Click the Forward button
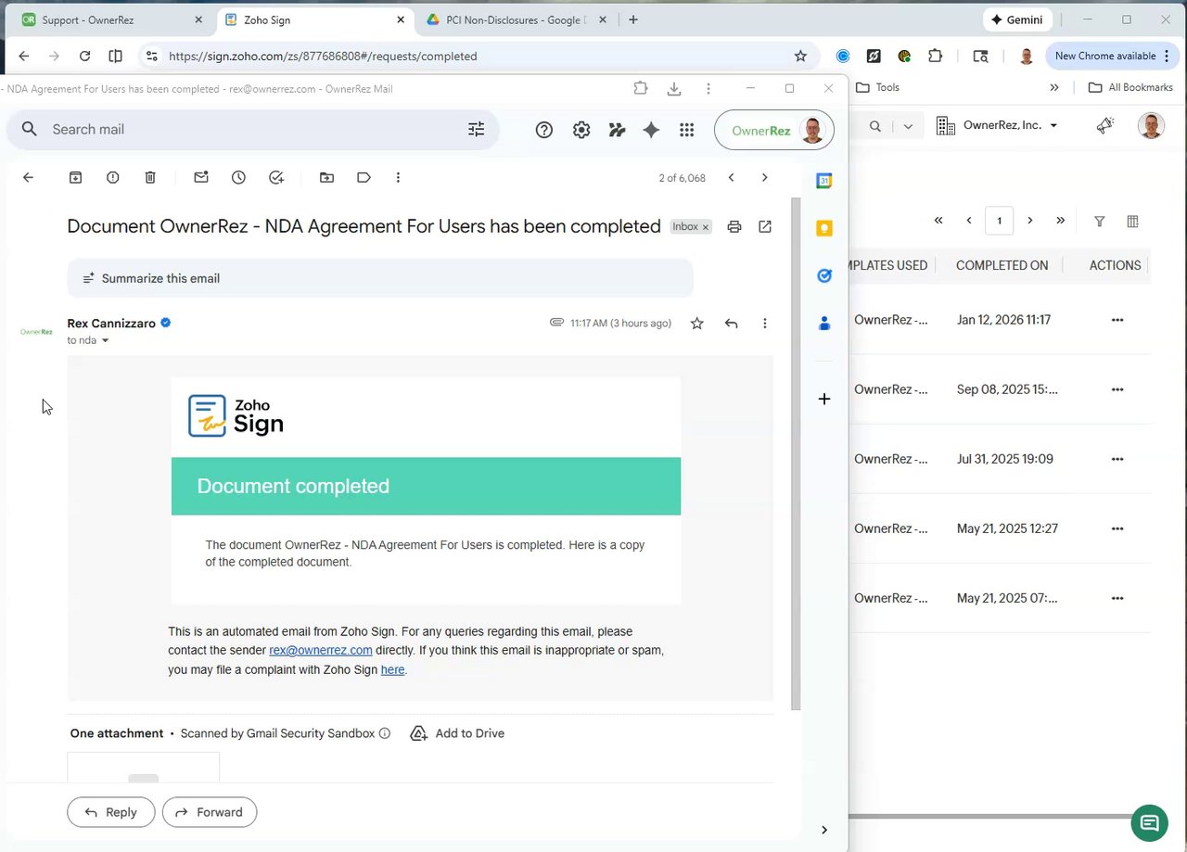1187x852 pixels. point(210,812)
